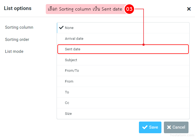Select Sent date from the list

[x=73, y=49]
